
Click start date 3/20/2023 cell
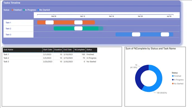(x=48, y=61)
